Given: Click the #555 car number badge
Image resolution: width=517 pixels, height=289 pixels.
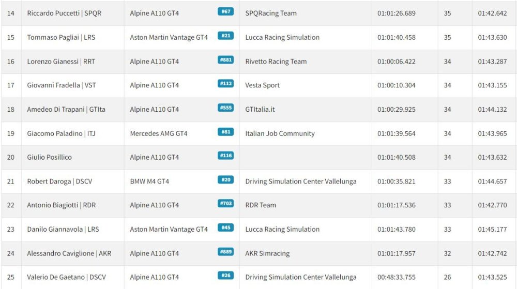Looking at the screenshot, I should pos(225,108).
